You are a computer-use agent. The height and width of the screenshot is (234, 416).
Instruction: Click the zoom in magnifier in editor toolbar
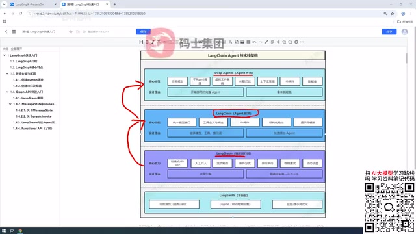point(284,42)
